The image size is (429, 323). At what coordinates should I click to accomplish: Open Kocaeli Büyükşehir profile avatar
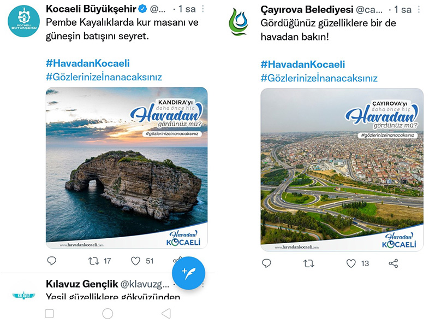pos(24,21)
